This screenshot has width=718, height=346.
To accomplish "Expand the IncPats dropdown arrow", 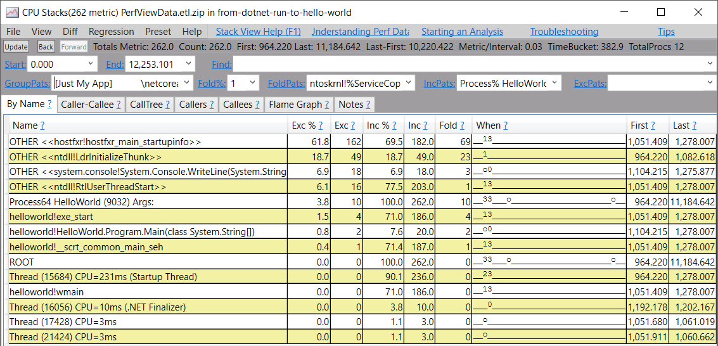I will coord(555,83).
